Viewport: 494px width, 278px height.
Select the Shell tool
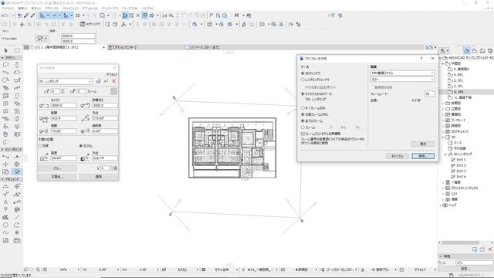[17, 80]
